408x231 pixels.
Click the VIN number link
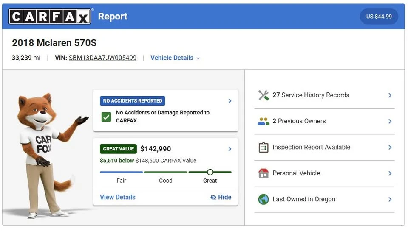102,58
